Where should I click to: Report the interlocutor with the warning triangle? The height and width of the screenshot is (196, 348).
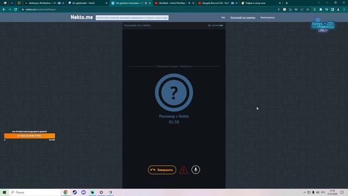(x=184, y=170)
